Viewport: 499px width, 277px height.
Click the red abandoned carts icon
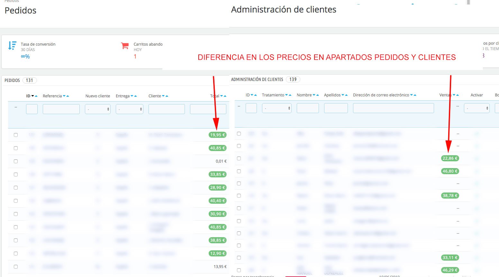coord(125,46)
